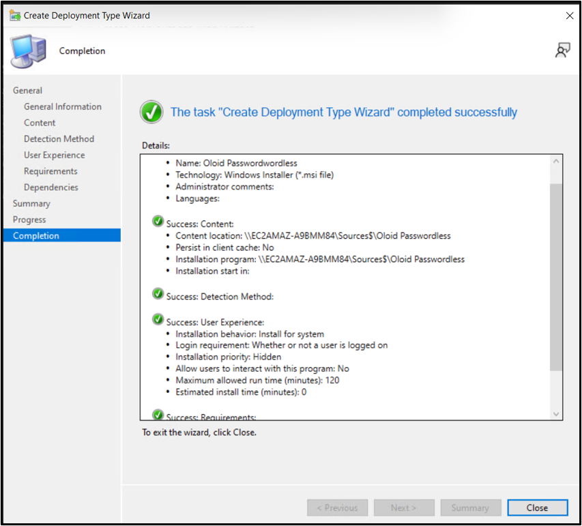The height and width of the screenshot is (526, 582).
Task: Click 'Languages:' line
Action: click(x=197, y=199)
